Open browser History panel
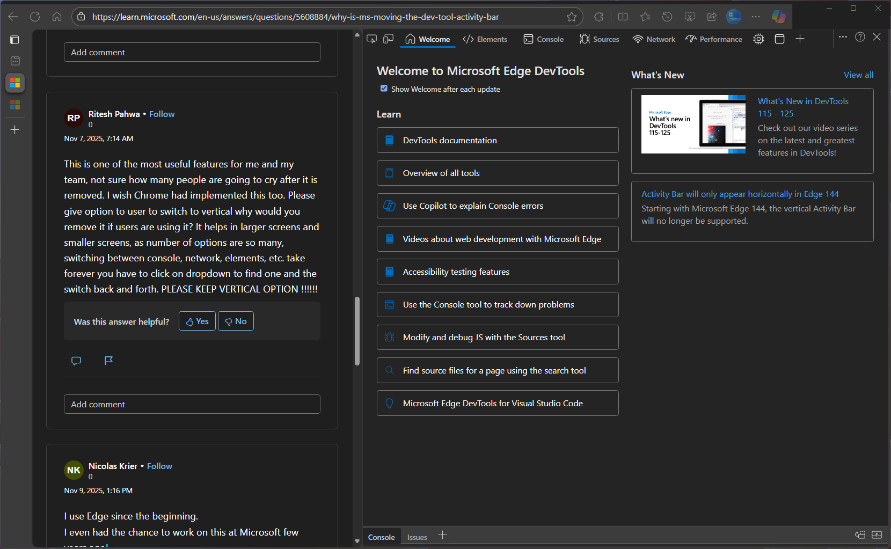The image size is (891, 549). (x=667, y=17)
